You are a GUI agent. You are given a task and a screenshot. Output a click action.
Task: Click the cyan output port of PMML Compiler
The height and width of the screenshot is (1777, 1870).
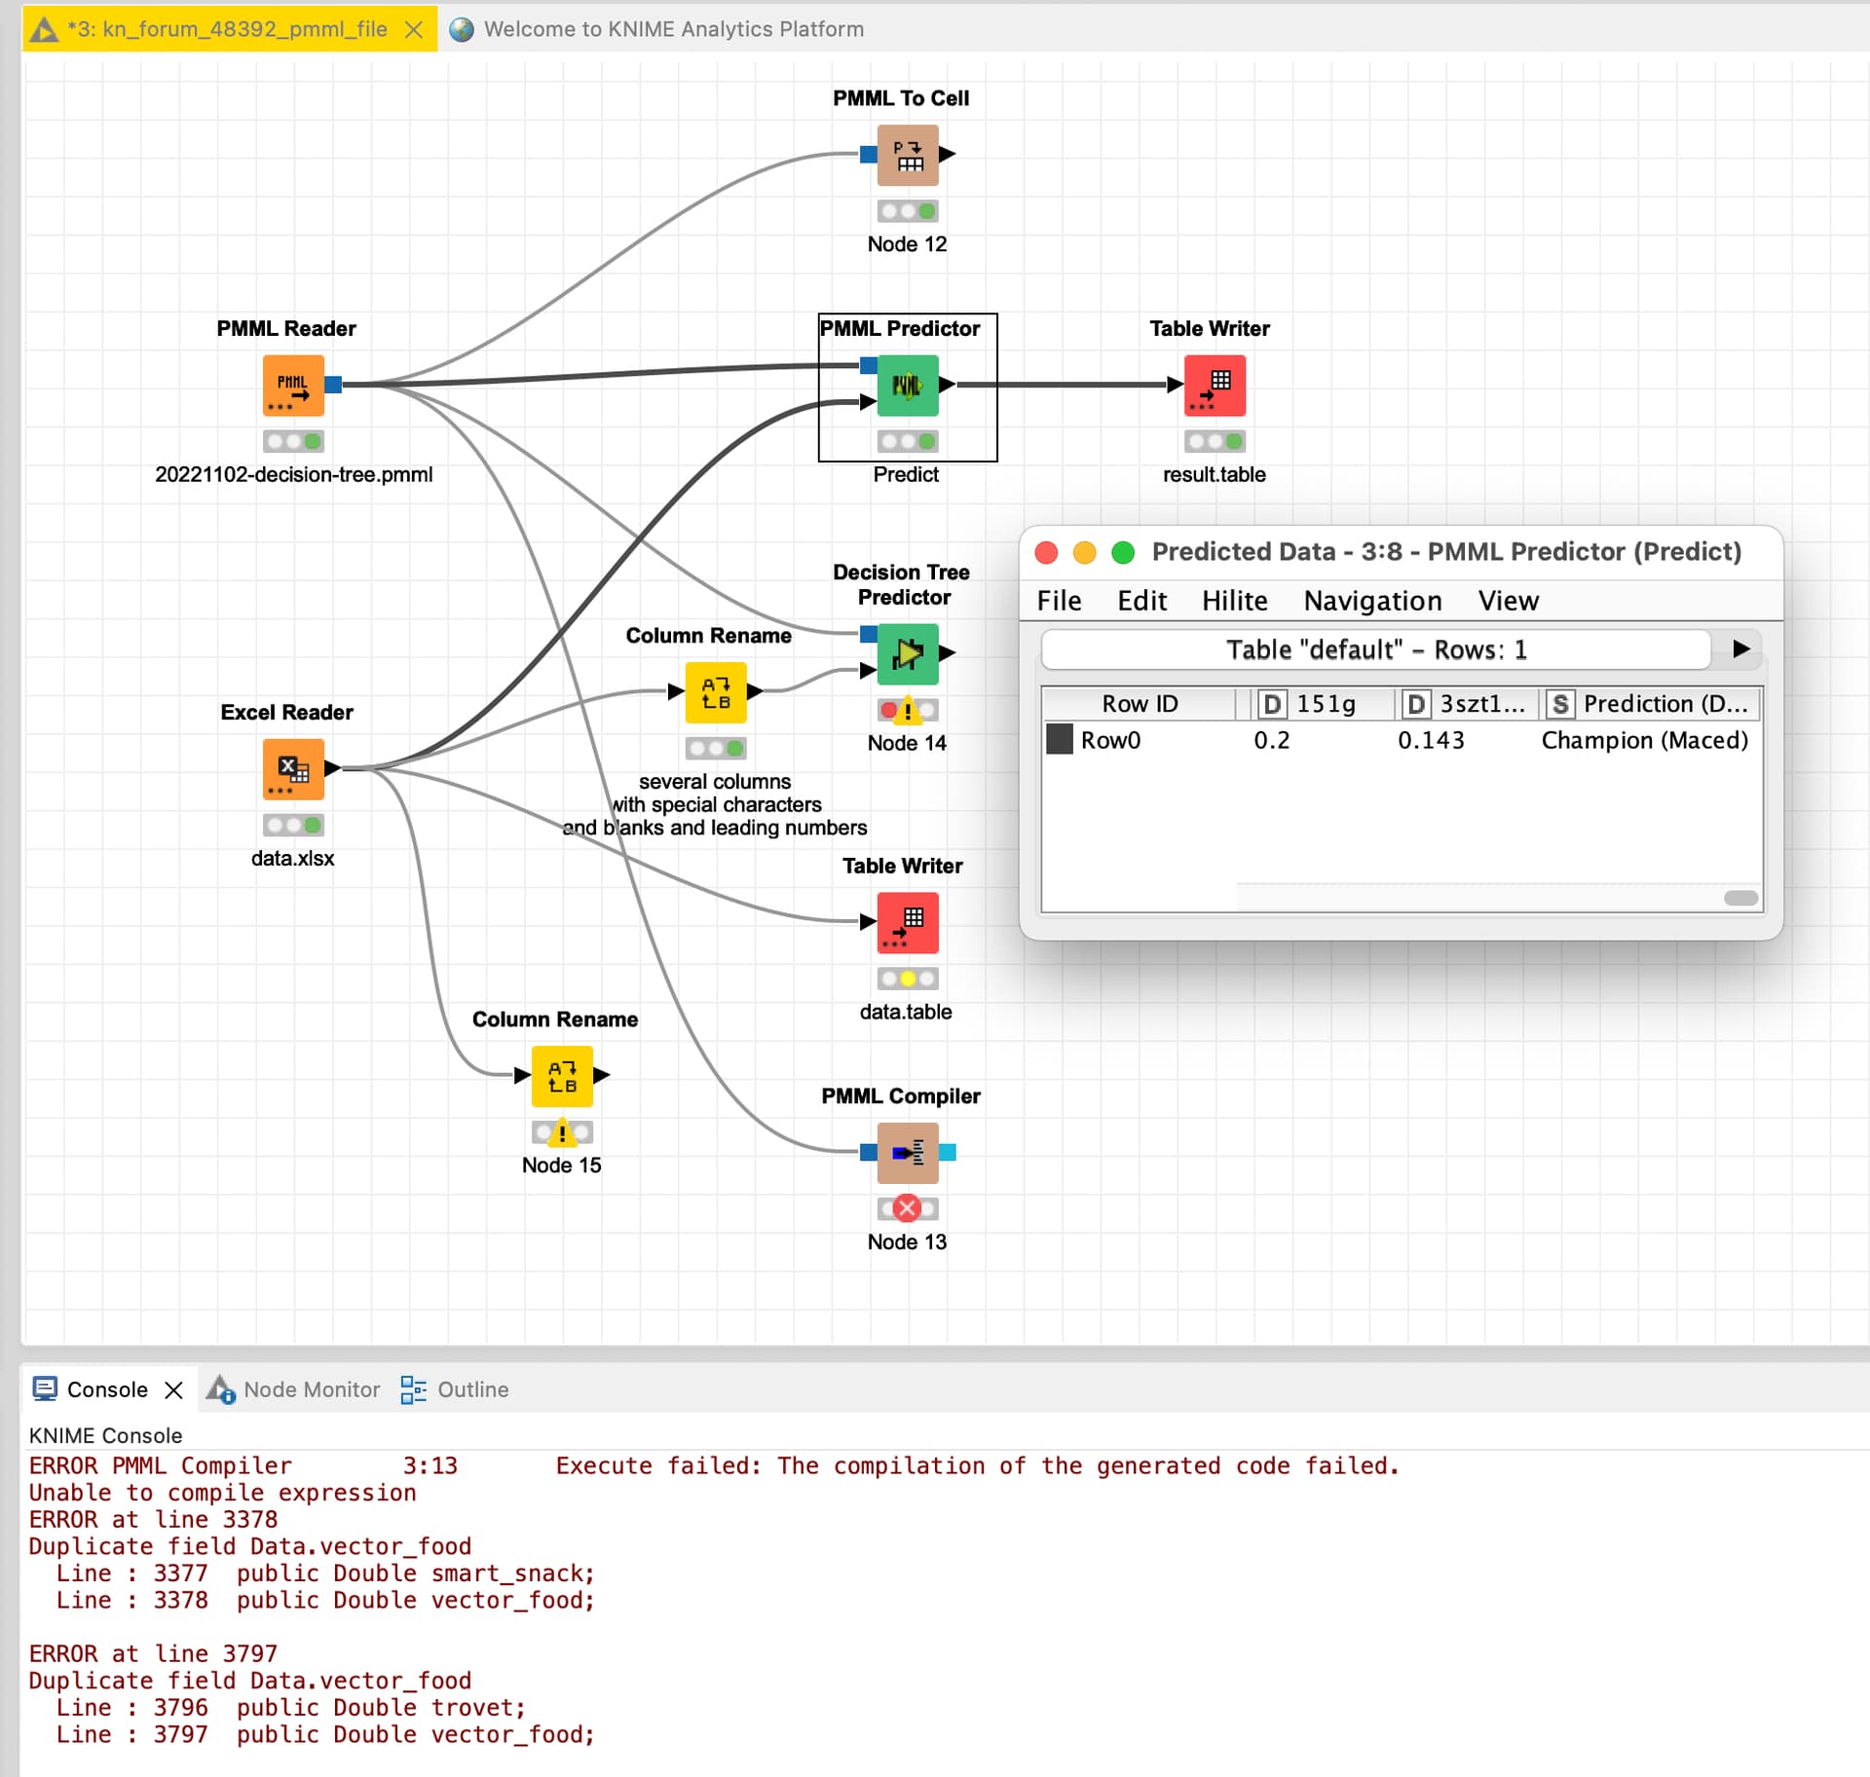[x=948, y=1153]
